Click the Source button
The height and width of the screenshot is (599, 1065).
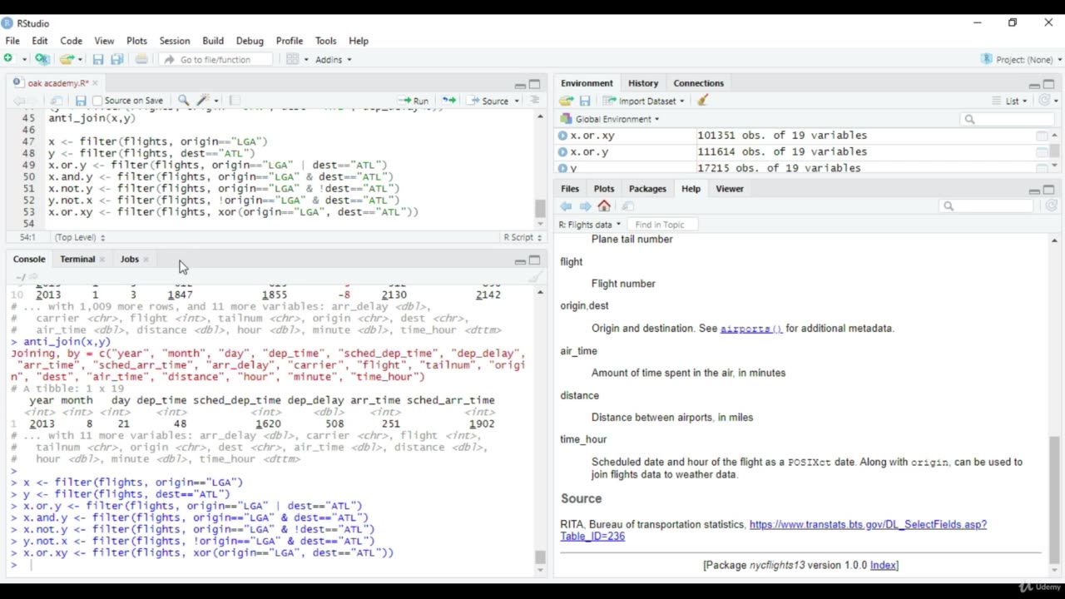point(488,101)
